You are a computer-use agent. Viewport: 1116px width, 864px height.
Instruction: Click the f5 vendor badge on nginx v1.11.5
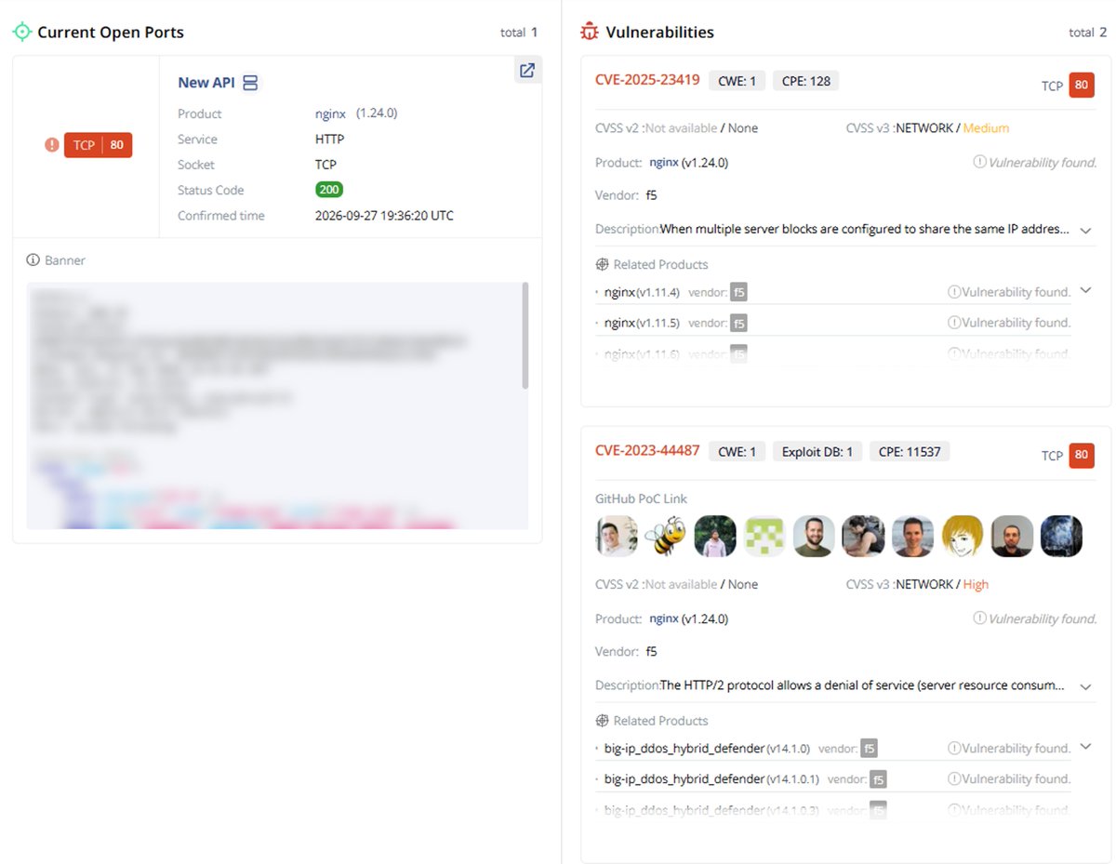click(738, 323)
